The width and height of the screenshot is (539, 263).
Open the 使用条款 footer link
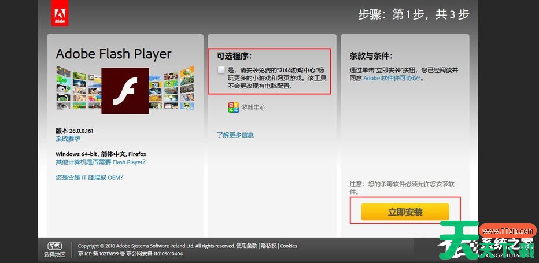point(247,246)
